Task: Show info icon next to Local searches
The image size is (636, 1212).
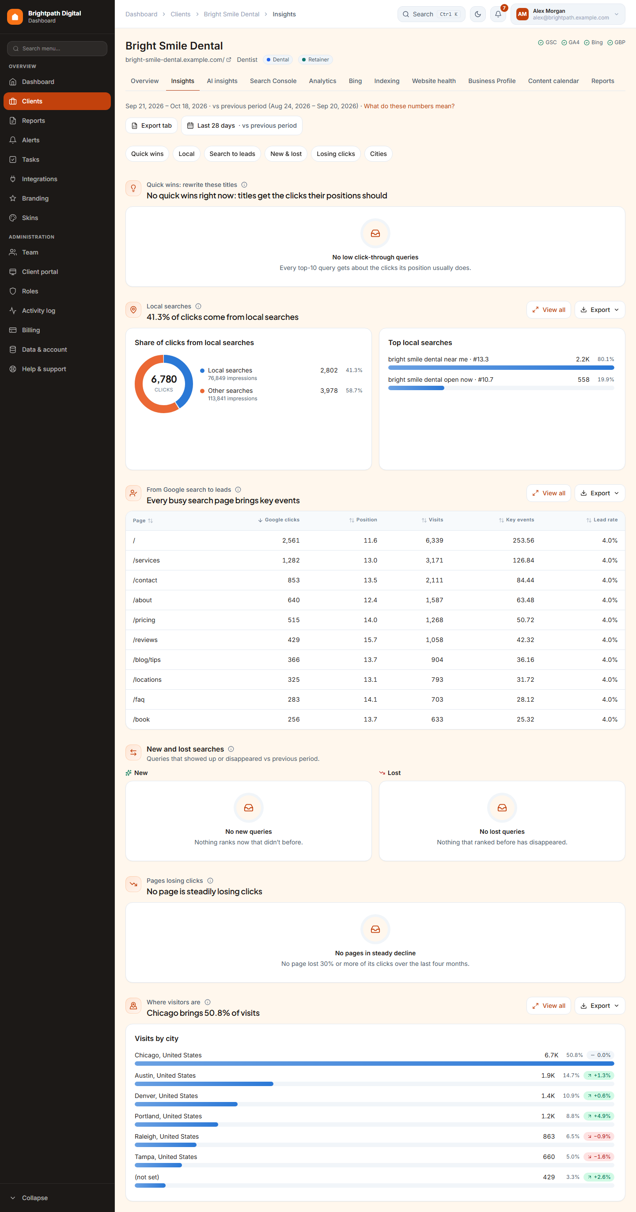Action: [198, 306]
